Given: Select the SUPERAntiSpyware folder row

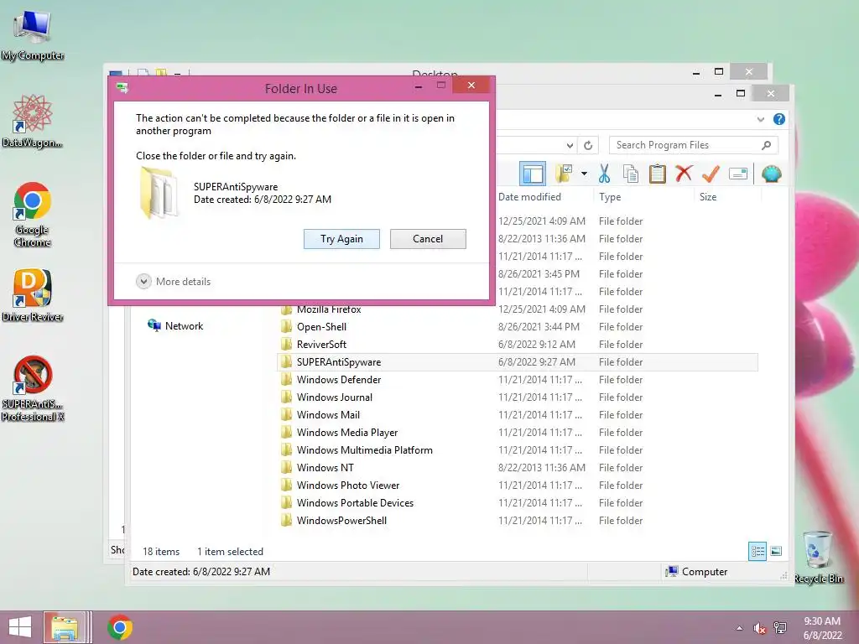Looking at the screenshot, I should [518, 362].
